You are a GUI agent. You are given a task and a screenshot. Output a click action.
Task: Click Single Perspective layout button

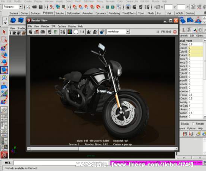(4, 110)
